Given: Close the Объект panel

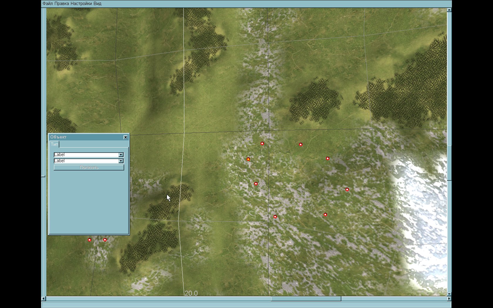Looking at the screenshot, I should 126,137.
